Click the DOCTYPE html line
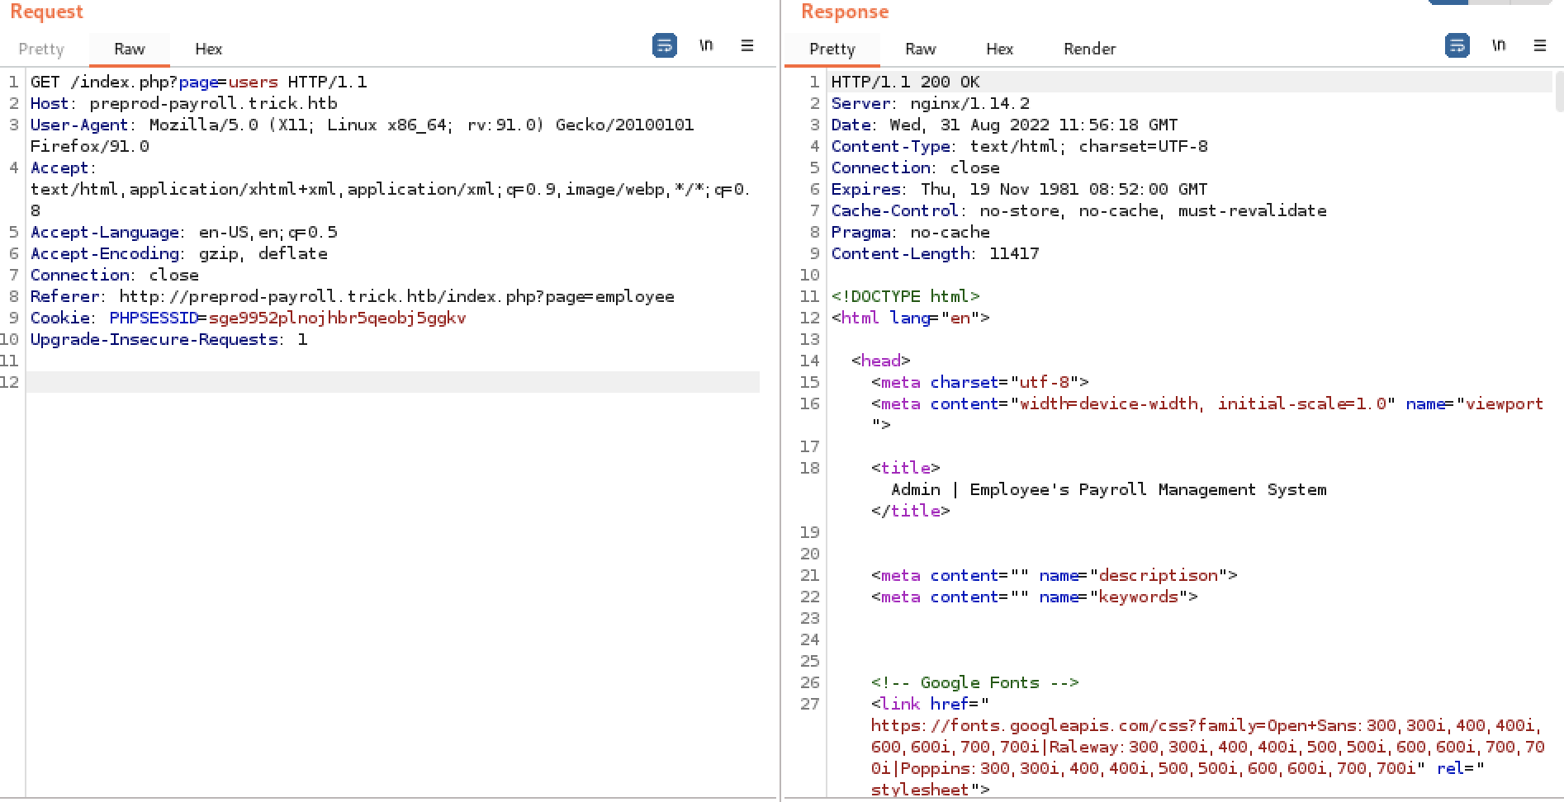The height and width of the screenshot is (802, 1564). coord(906,296)
